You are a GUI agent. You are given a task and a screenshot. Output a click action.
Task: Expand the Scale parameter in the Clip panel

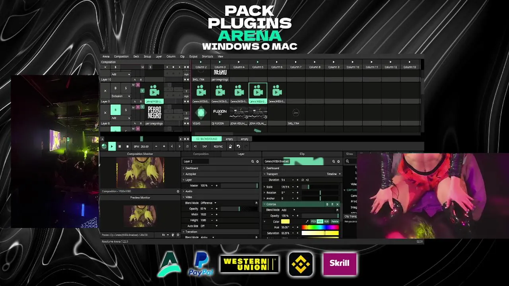pos(265,187)
